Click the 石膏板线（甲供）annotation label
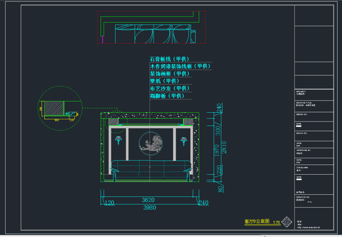Image resolution: width=342 pixels, height=237 pixels. [169, 59]
